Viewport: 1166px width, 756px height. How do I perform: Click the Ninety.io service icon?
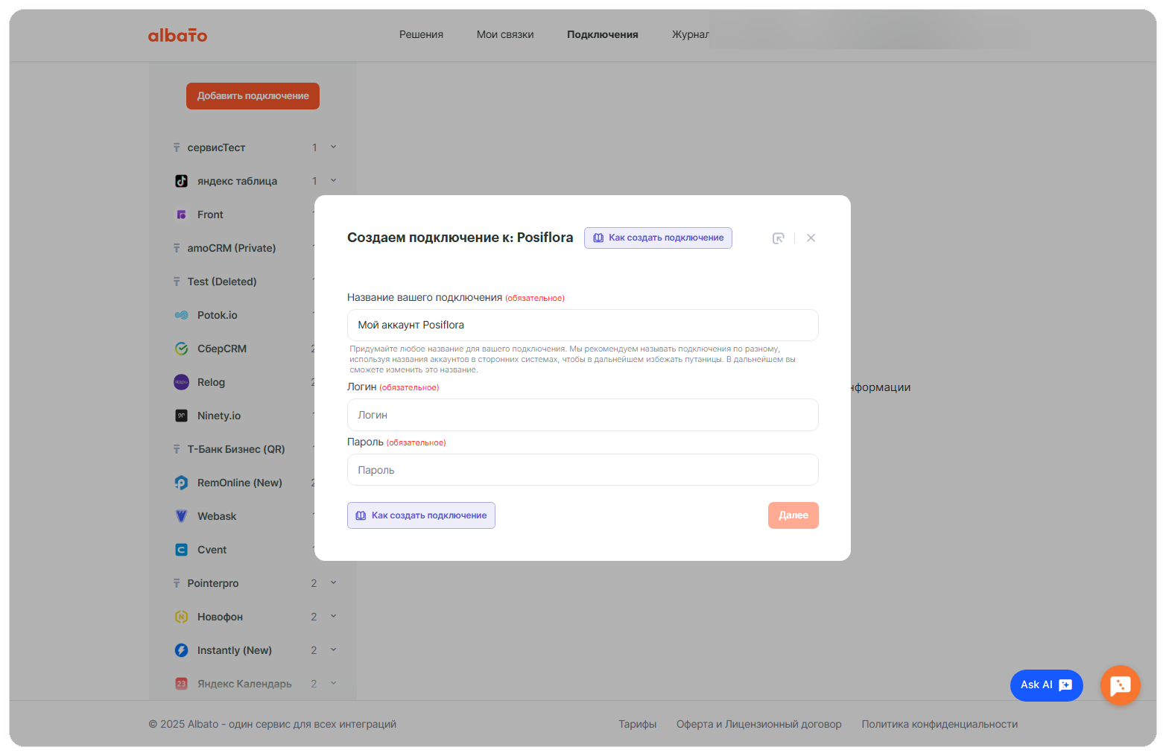click(x=181, y=416)
